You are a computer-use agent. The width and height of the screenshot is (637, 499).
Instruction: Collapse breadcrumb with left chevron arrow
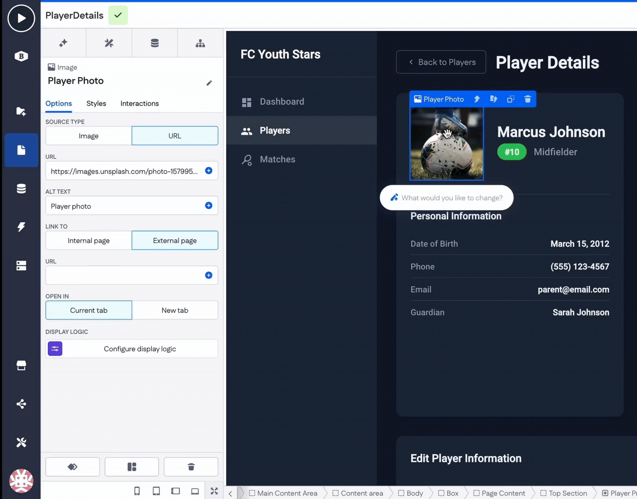pos(230,493)
